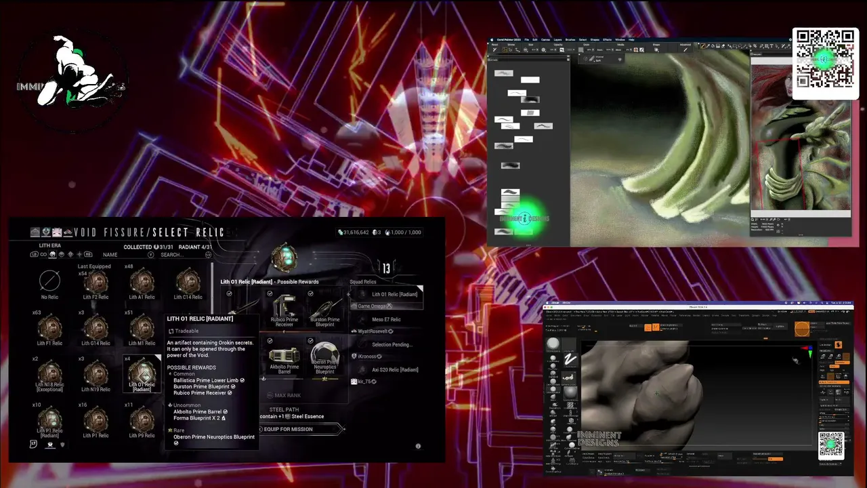Open File menu in Corel Painter

tap(527, 40)
